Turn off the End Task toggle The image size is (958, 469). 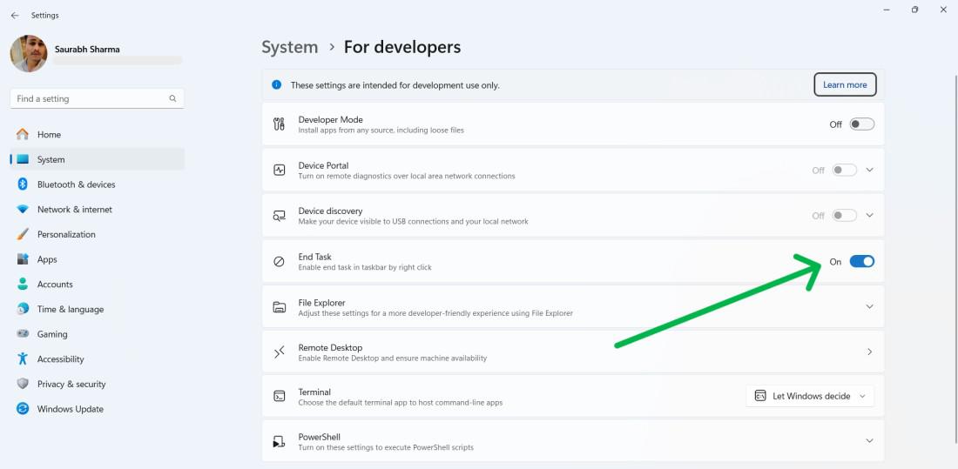pyautogui.click(x=861, y=261)
